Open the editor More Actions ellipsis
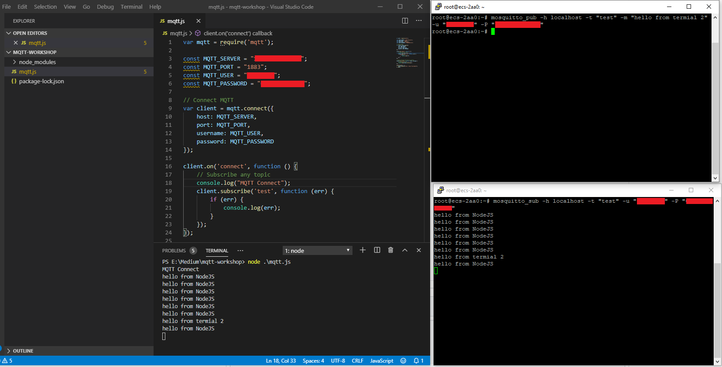 point(419,21)
